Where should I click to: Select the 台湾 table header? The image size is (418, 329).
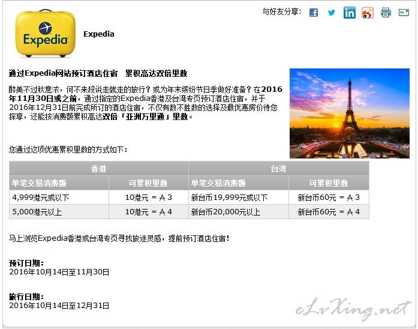[x=279, y=169]
